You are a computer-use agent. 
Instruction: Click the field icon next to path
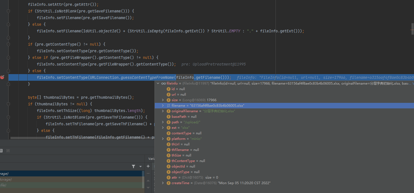(169, 122)
